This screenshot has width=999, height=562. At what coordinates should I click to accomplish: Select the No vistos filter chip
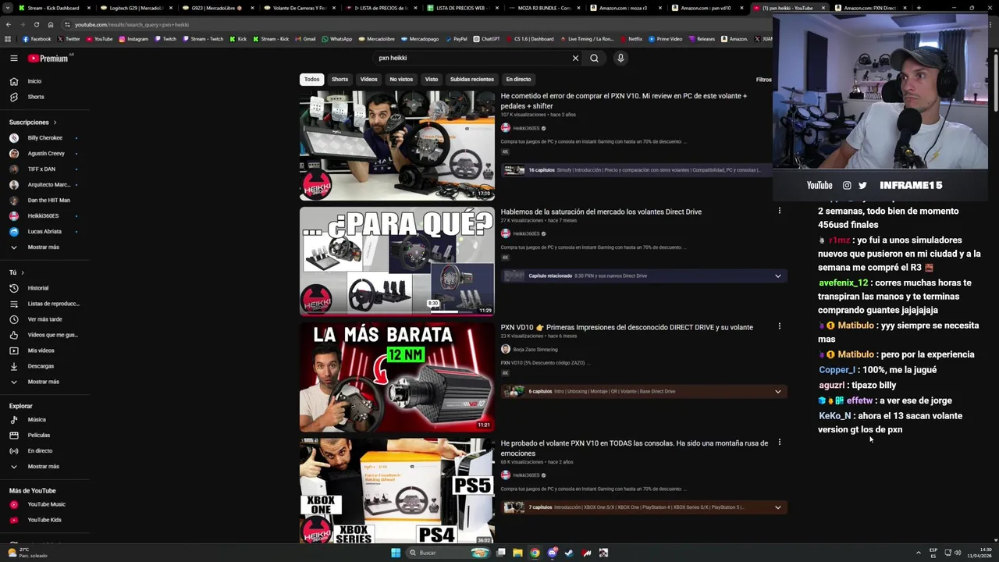pos(401,79)
